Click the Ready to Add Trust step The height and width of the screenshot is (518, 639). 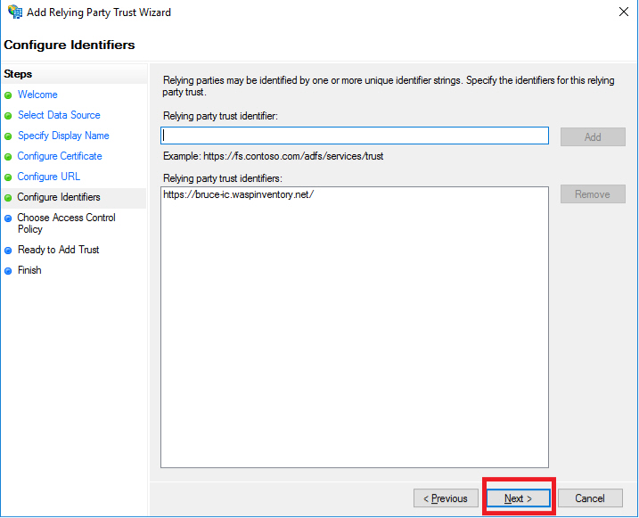point(59,250)
